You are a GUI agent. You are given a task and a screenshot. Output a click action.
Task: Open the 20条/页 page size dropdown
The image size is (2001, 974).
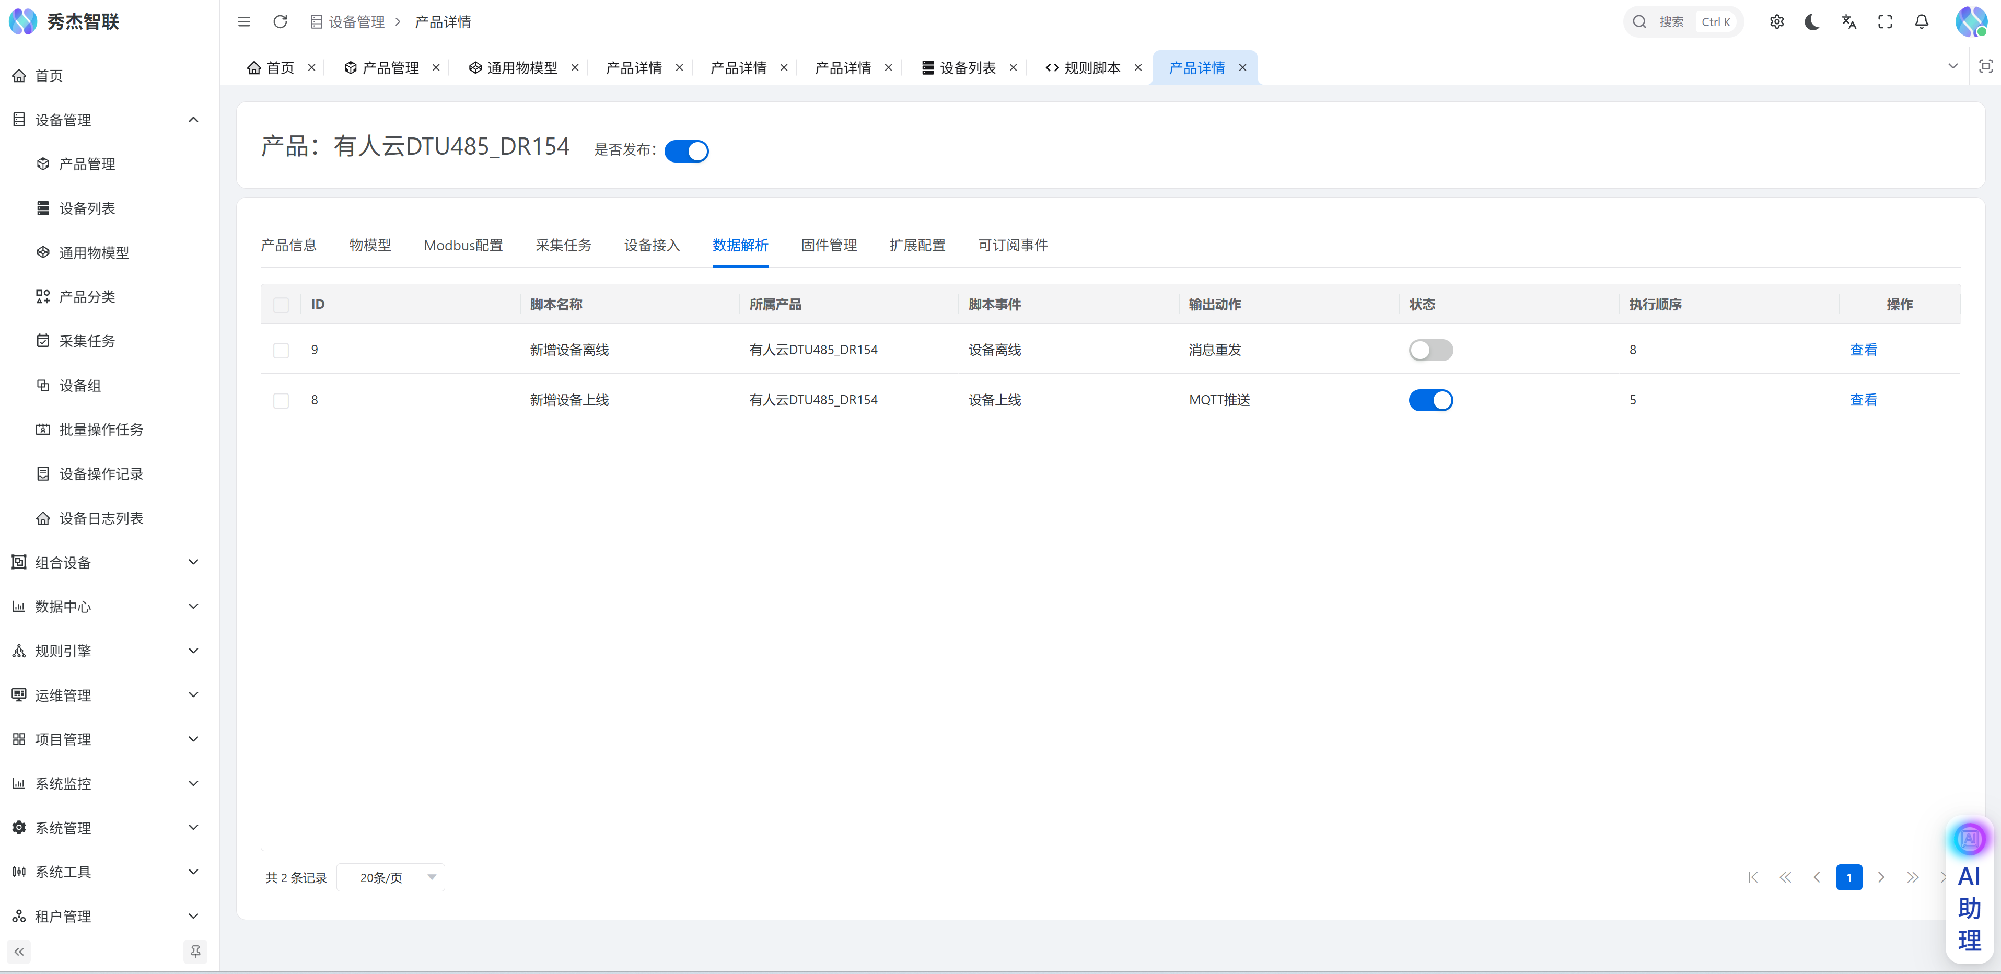tap(391, 878)
